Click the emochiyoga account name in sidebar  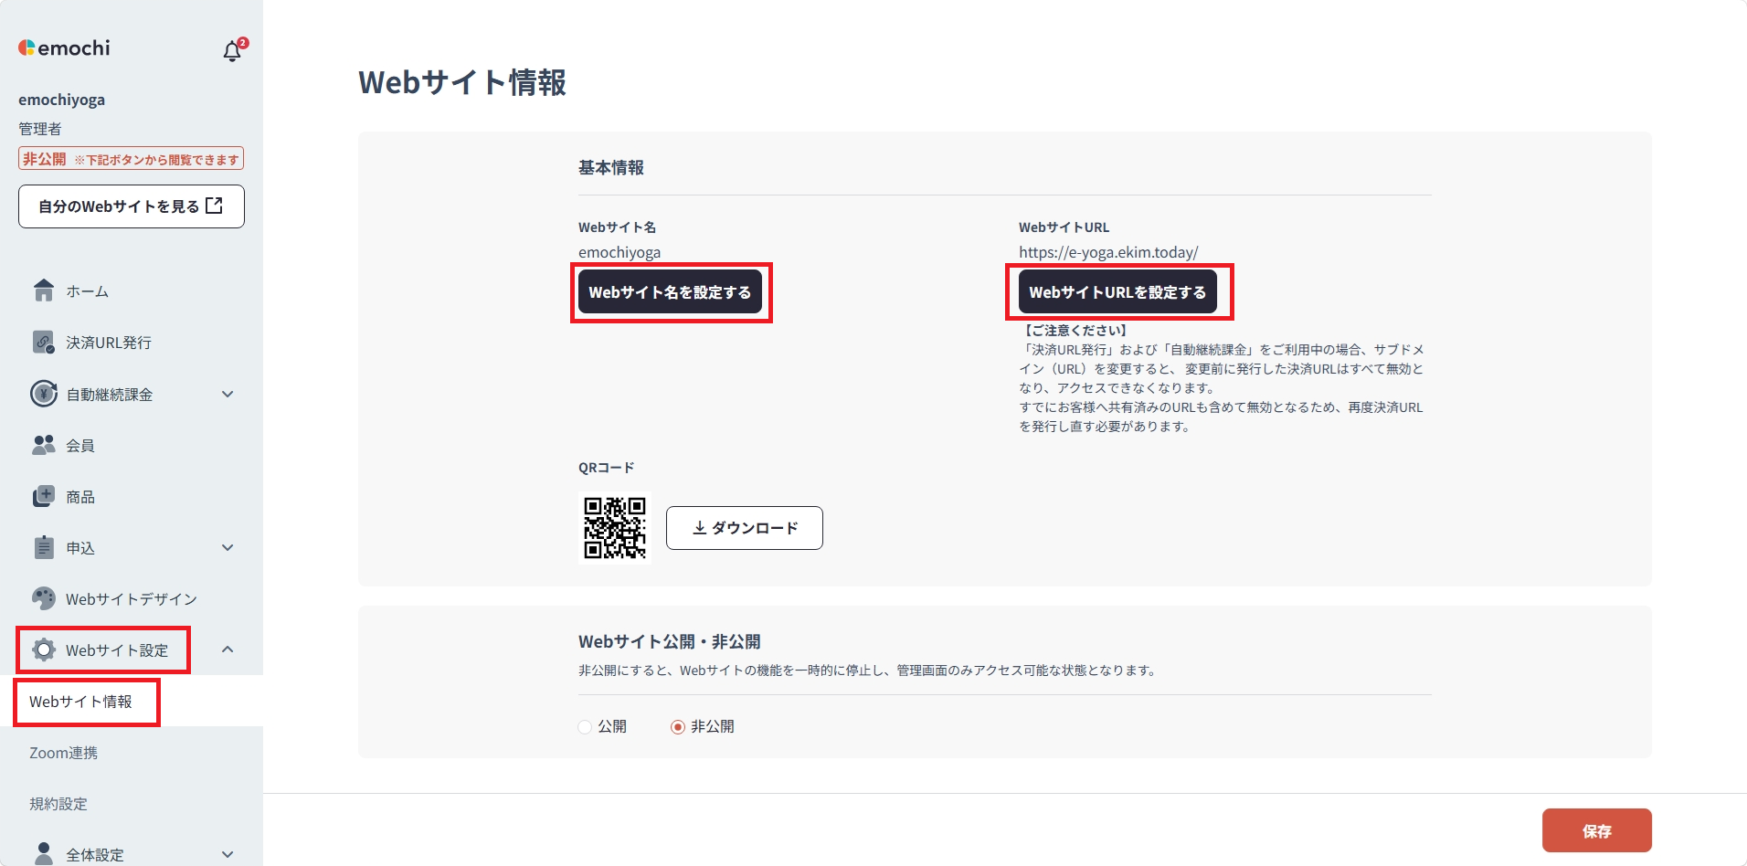tap(61, 100)
